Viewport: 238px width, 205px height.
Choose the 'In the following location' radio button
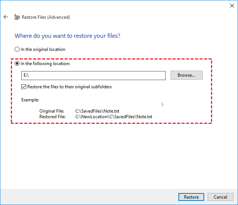click(x=17, y=64)
